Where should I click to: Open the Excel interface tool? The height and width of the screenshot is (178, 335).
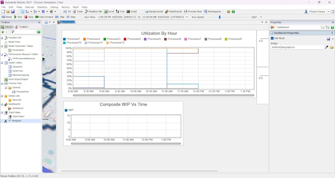(109, 11)
